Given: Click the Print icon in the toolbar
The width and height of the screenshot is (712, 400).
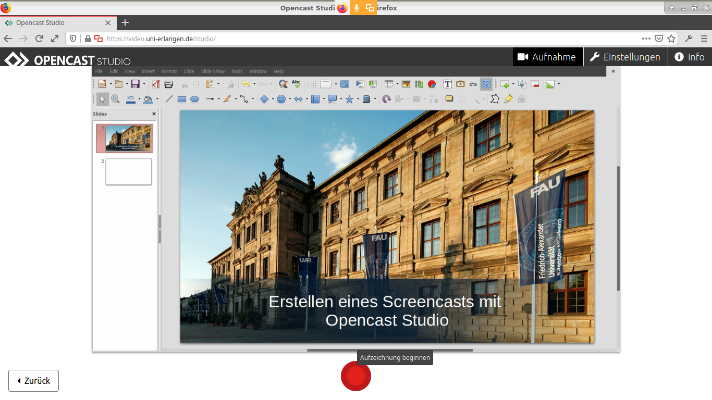Looking at the screenshot, I should [x=169, y=84].
